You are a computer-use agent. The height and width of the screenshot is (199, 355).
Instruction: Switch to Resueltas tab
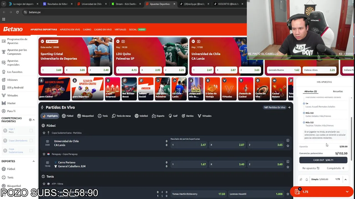(x=338, y=91)
